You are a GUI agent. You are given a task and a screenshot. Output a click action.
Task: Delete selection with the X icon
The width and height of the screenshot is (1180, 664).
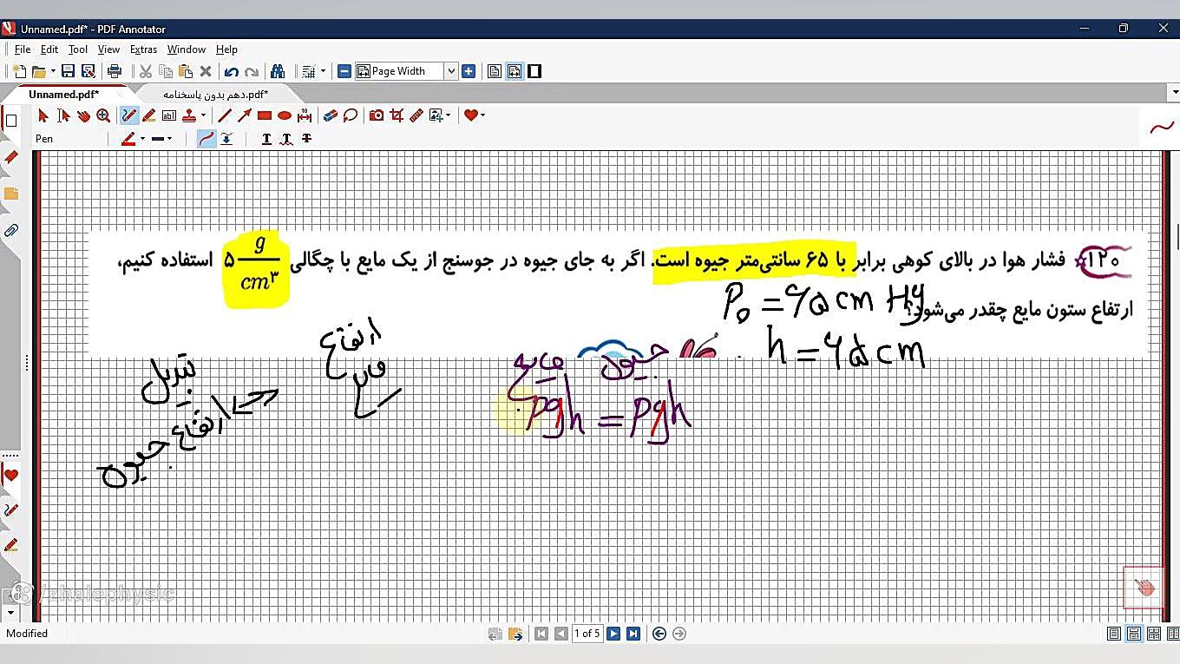coord(206,71)
